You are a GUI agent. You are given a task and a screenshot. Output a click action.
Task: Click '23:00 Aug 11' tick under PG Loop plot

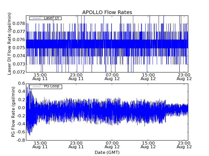click(x=76, y=145)
